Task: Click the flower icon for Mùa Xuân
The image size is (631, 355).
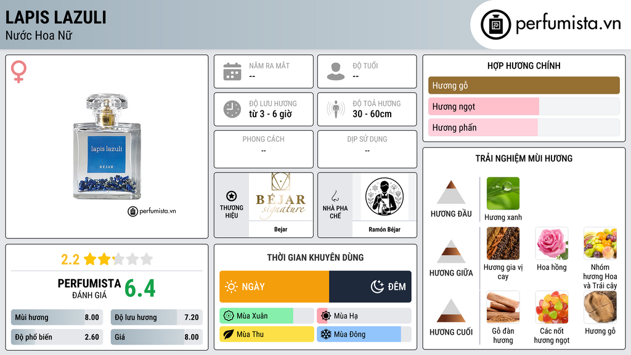Action: [x=229, y=316]
